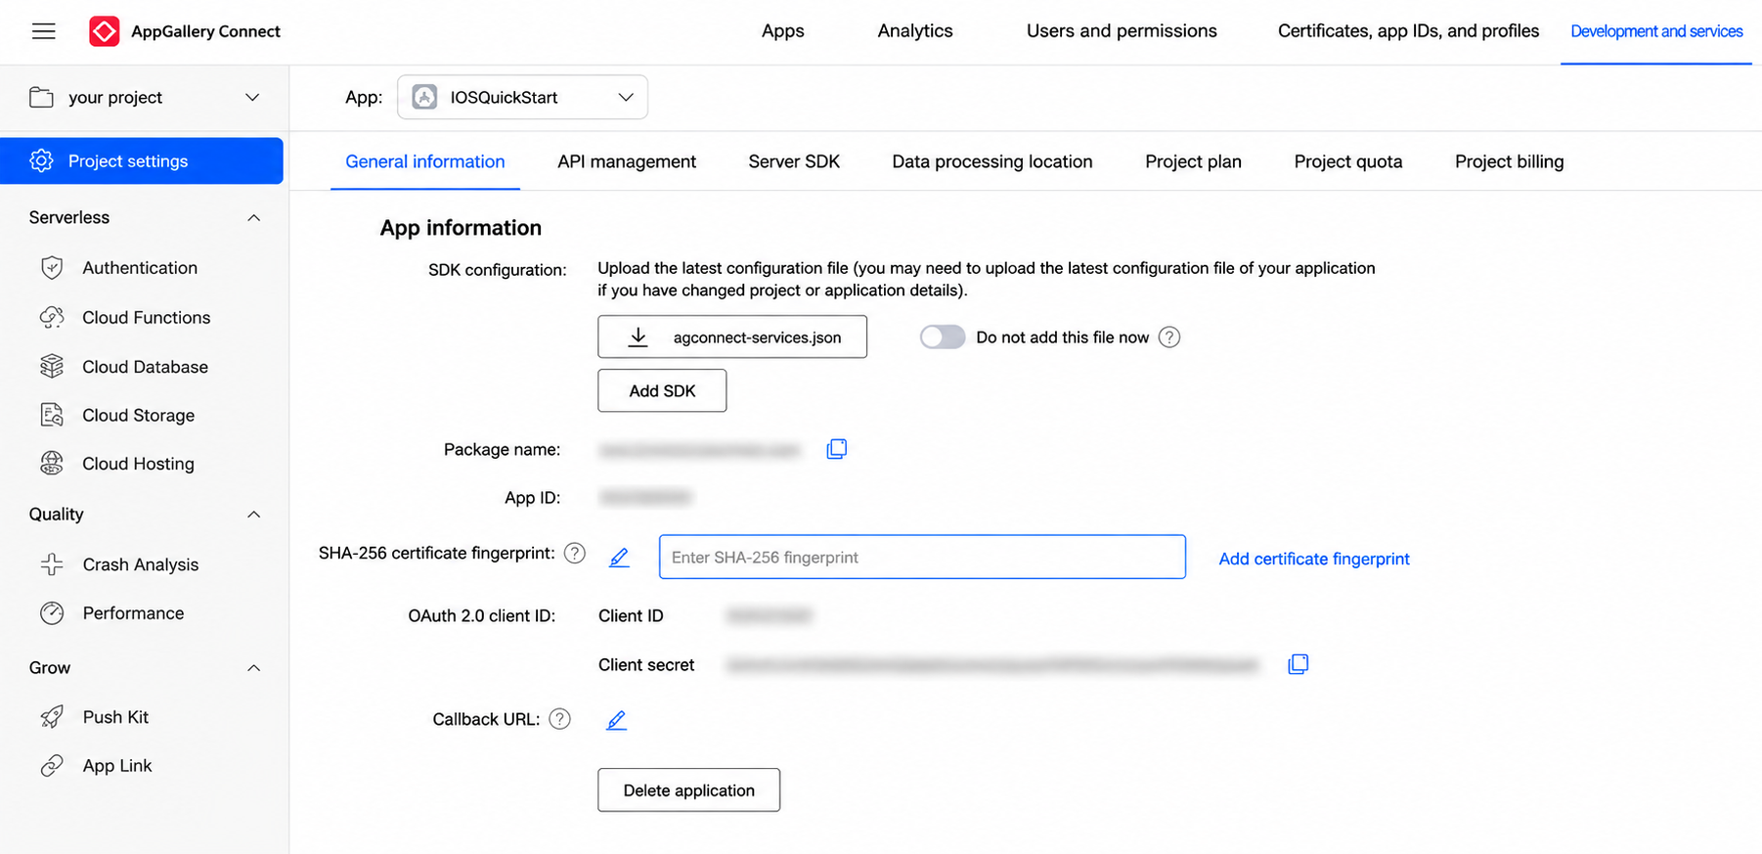Screen dimensions: 1762x854
Task: Click the Cloud Functions icon
Action: pyautogui.click(x=52, y=317)
